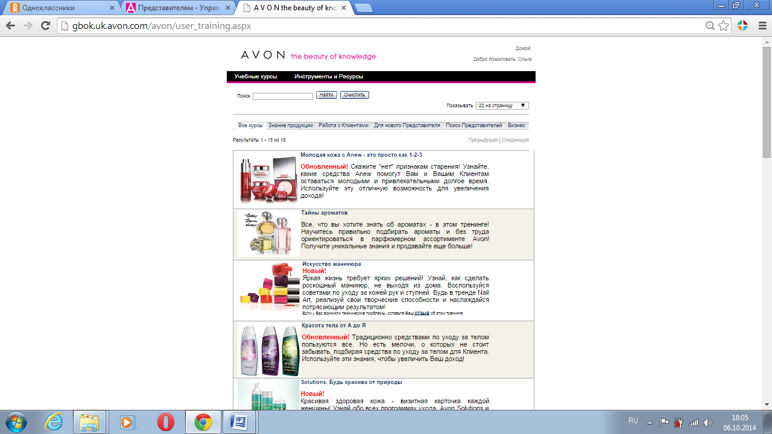The height and width of the screenshot is (434, 772).
Task: Click the nail polish thumbnail
Action: (x=270, y=286)
